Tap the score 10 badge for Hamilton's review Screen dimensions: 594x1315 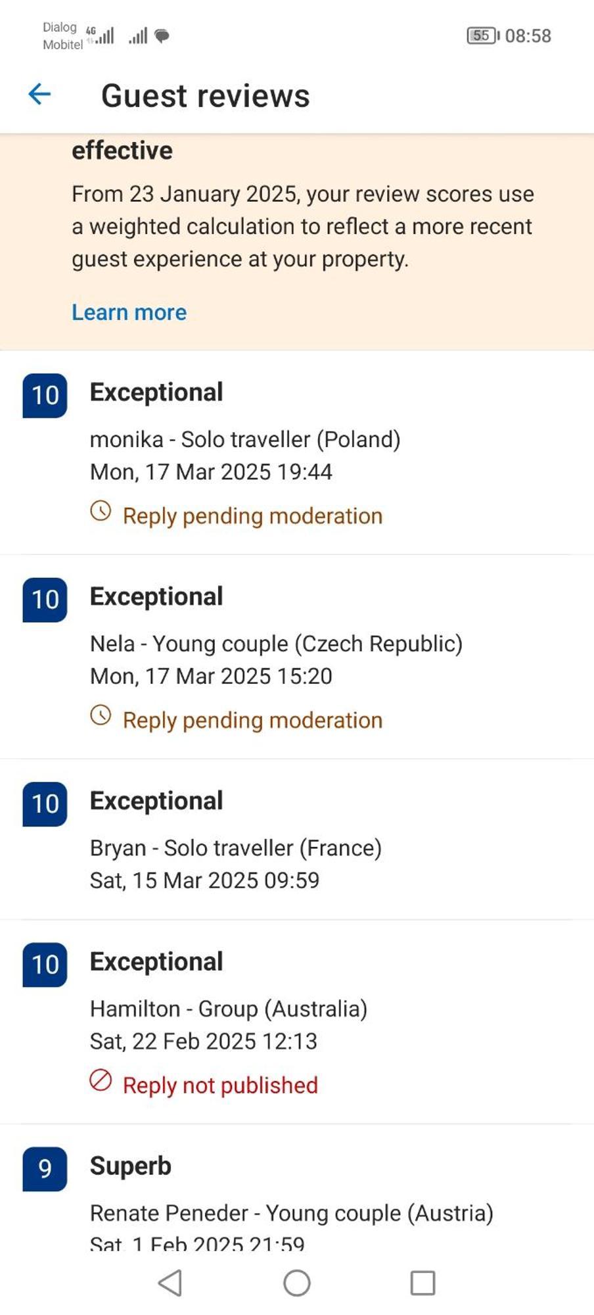pos(45,965)
